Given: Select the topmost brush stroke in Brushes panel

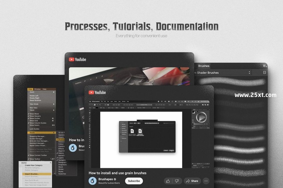Looking at the screenshot, I should coord(233,81).
